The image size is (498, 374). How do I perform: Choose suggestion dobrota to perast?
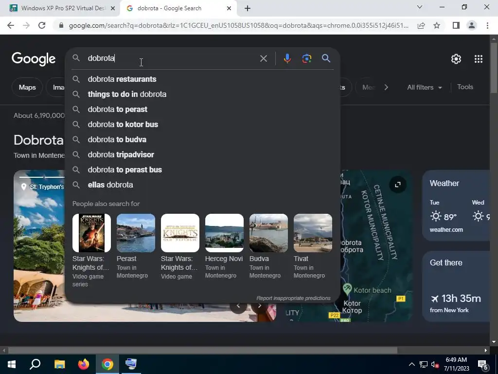[x=203, y=110]
